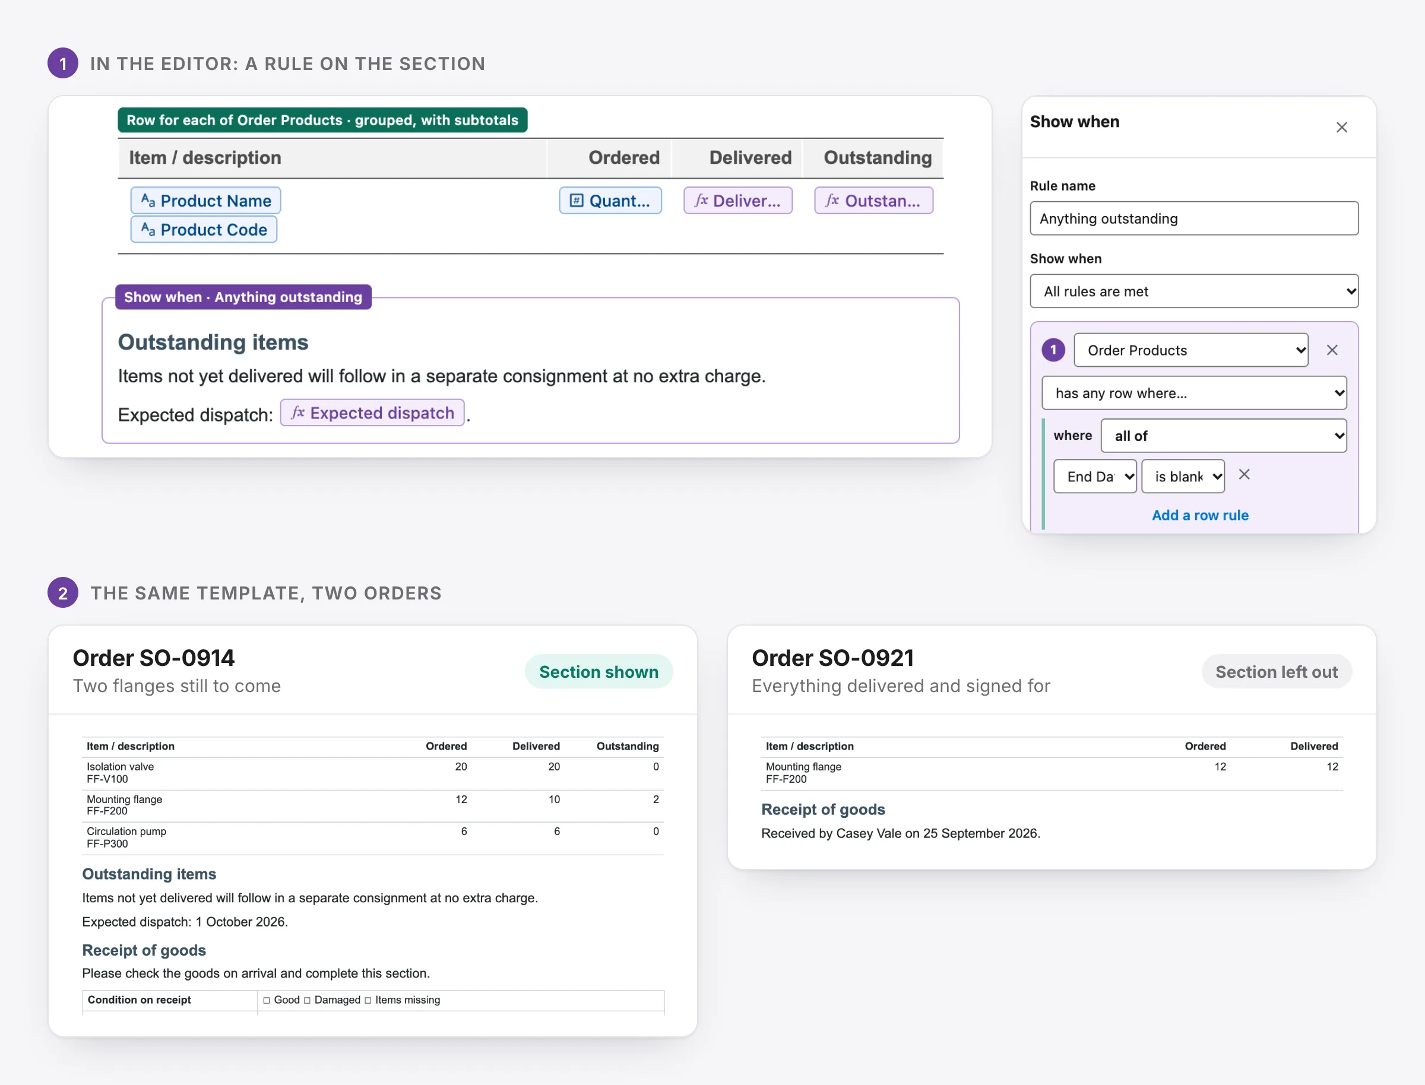Image resolution: width=1425 pixels, height=1085 pixels.
Task: Delete the End Date is blank row rule
Action: tap(1243, 475)
